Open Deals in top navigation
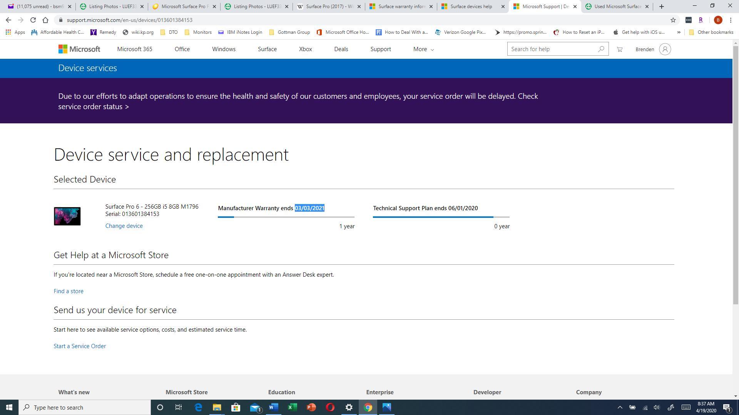The width and height of the screenshot is (739, 415). 341,49
